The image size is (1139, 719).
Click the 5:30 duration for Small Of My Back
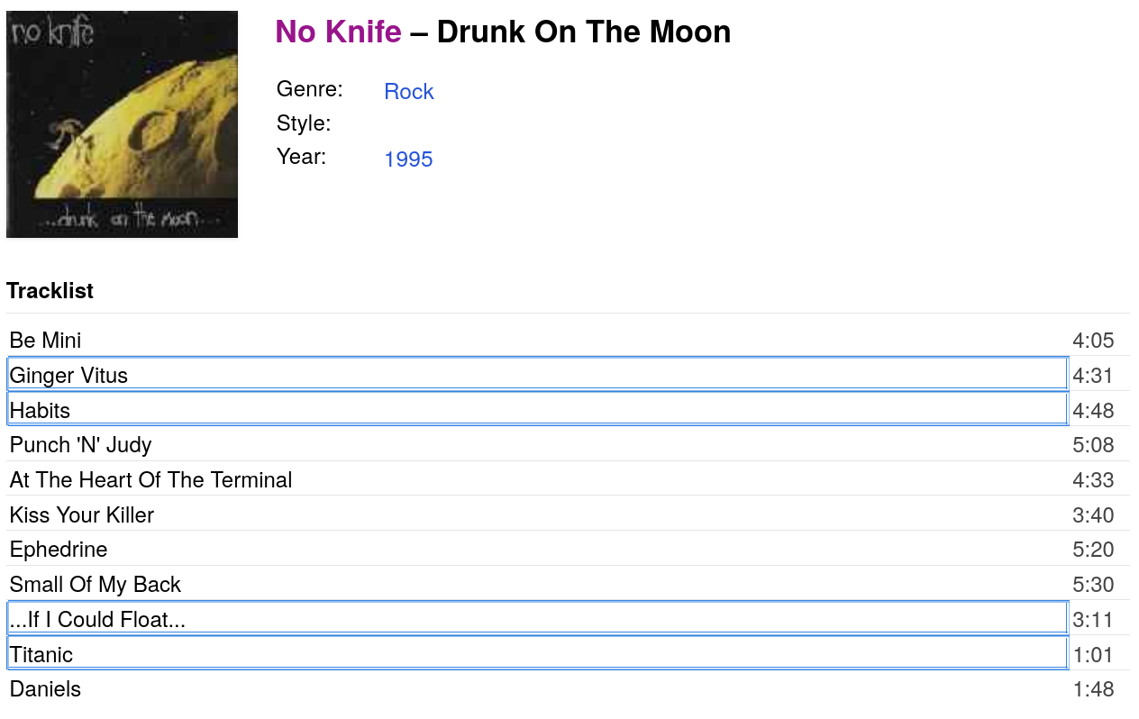click(x=1093, y=585)
